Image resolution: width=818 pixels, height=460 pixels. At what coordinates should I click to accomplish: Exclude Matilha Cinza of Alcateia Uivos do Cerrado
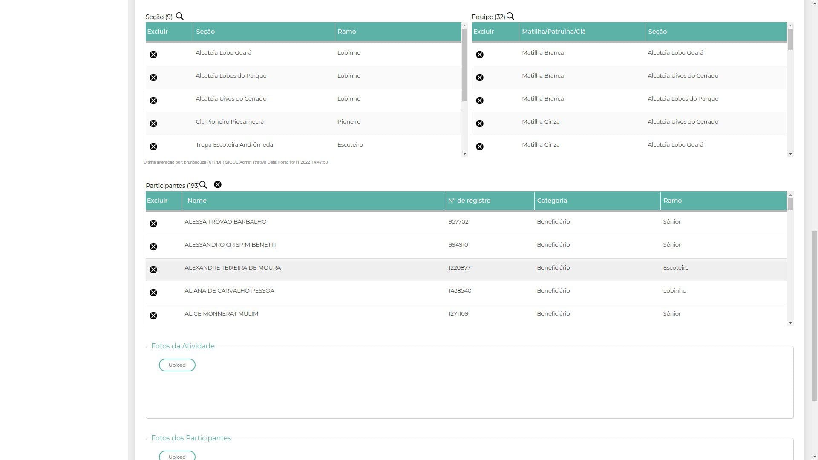pyautogui.click(x=480, y=124)
